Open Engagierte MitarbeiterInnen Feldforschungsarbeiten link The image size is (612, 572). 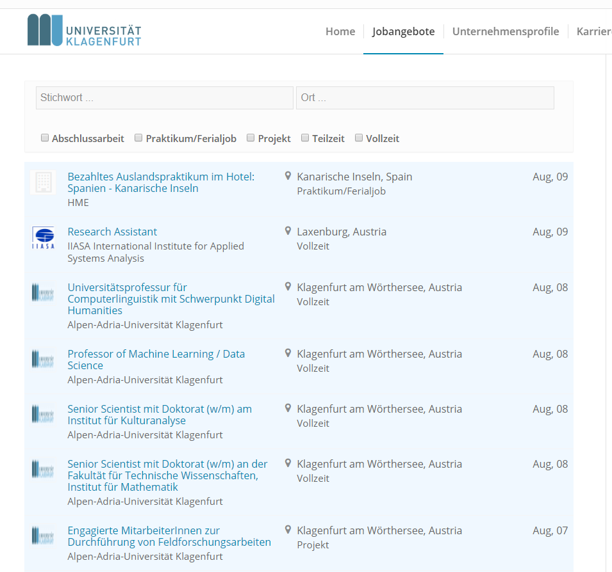[169, 536]
